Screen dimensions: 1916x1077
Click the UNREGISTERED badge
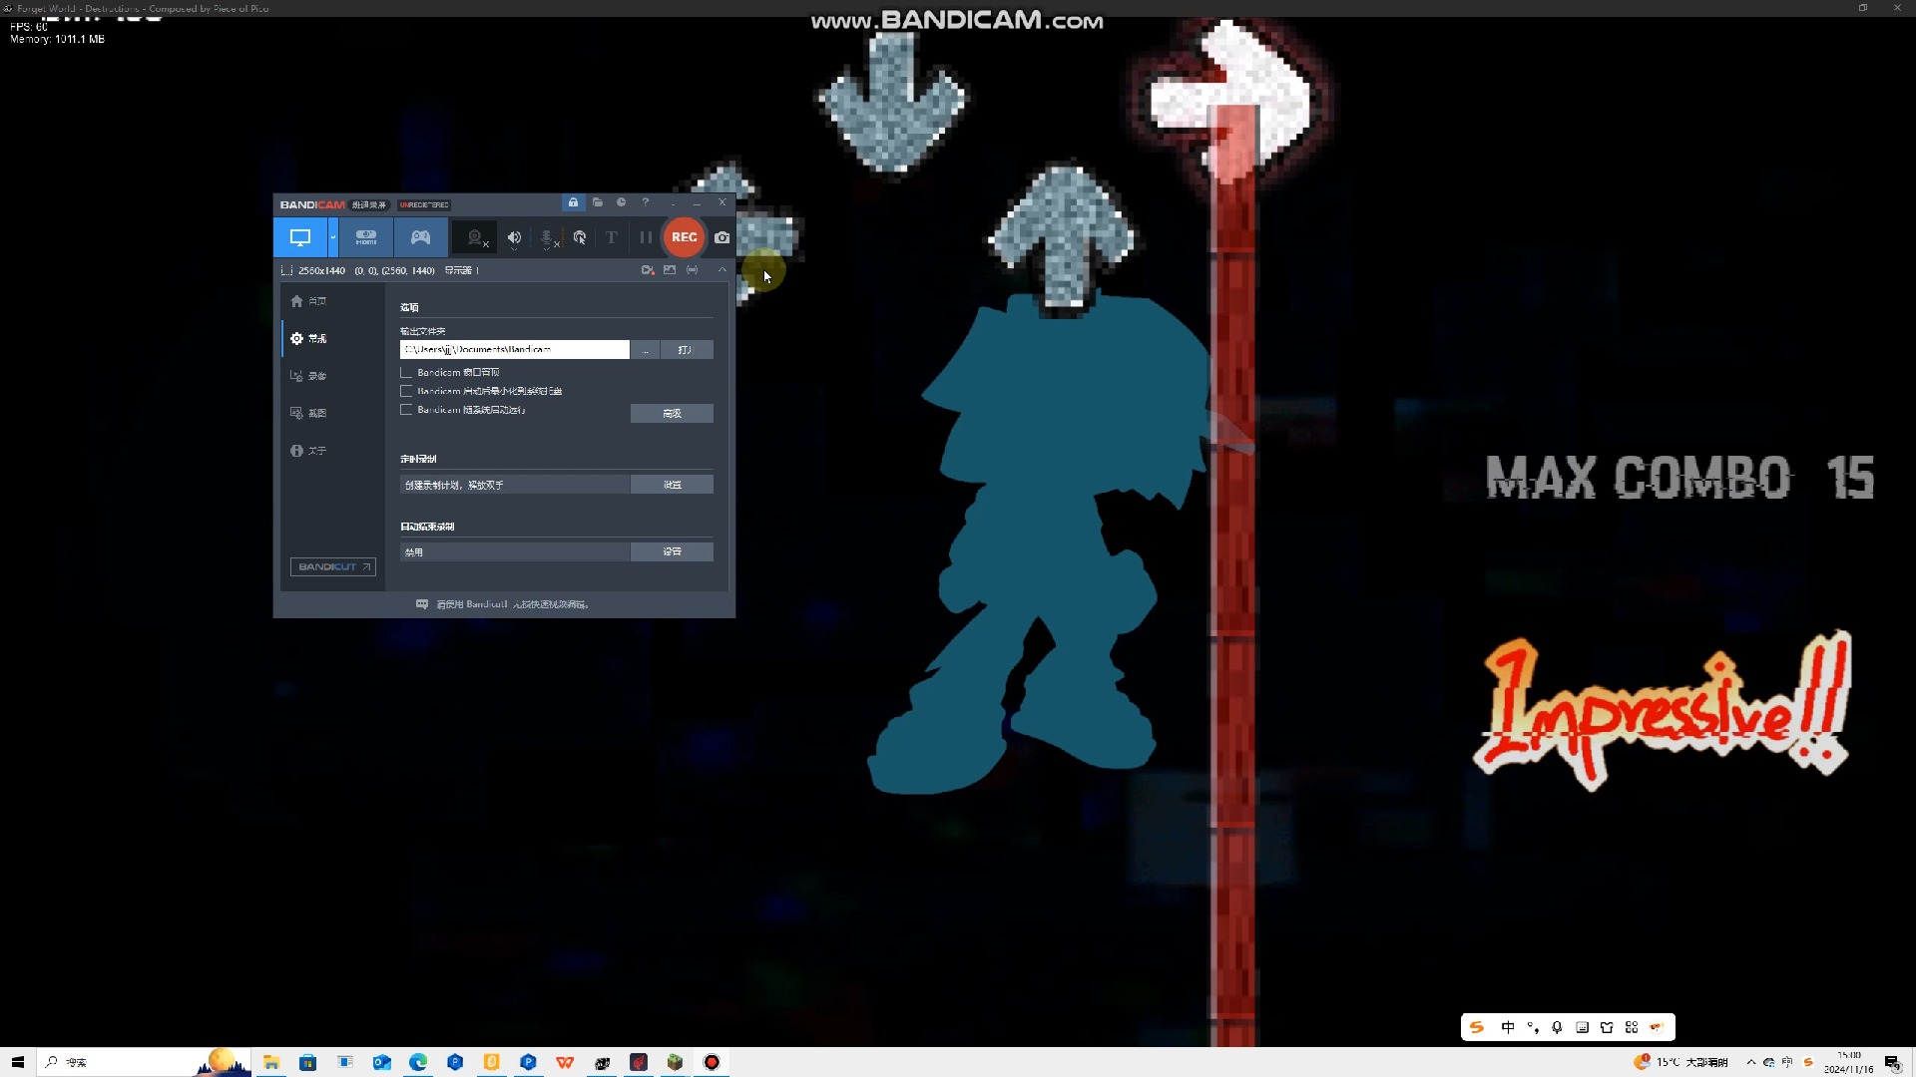[x=424, y=204]
